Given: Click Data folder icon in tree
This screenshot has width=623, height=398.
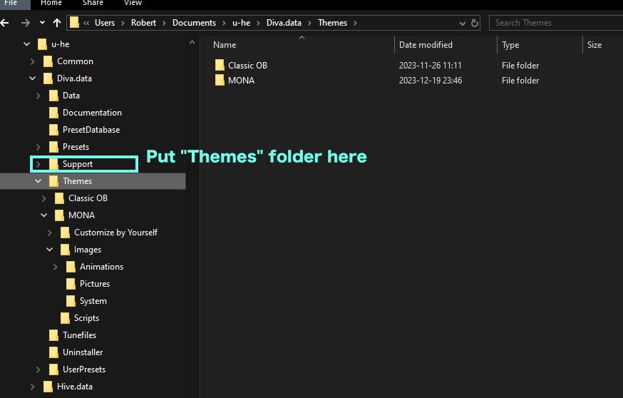Looking at the screenshot, I should point(53,96).
